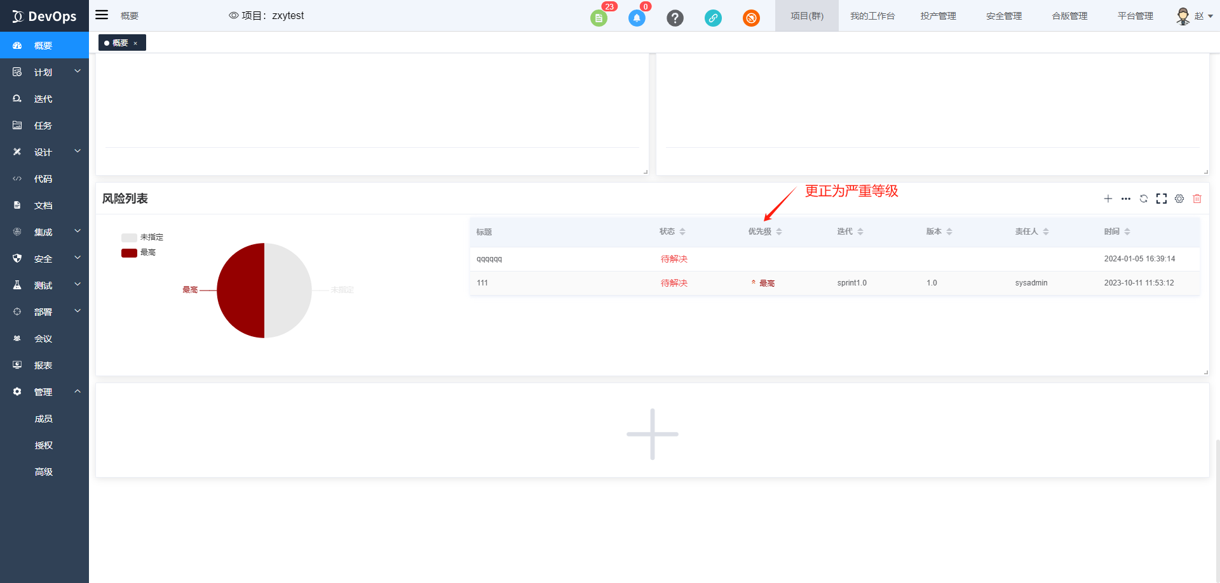Delete the risk list panel
1220x583 pixels.
[x=1197, y=199]
